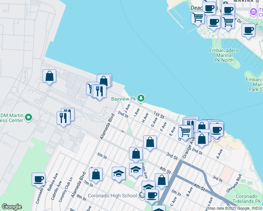Select the purple museum icon at the top right
The width and height of the screenshot is (263, 211).
pos(253,12)
